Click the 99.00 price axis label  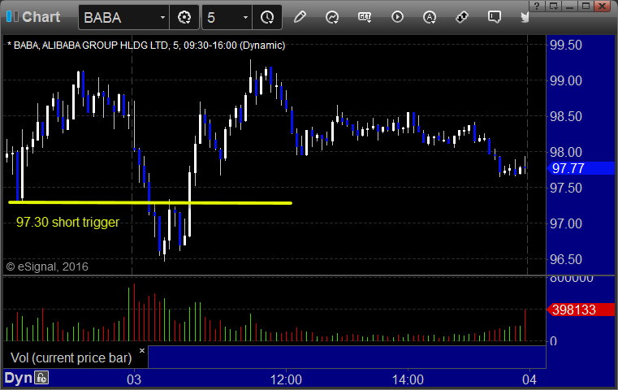[x=565, y=80]
